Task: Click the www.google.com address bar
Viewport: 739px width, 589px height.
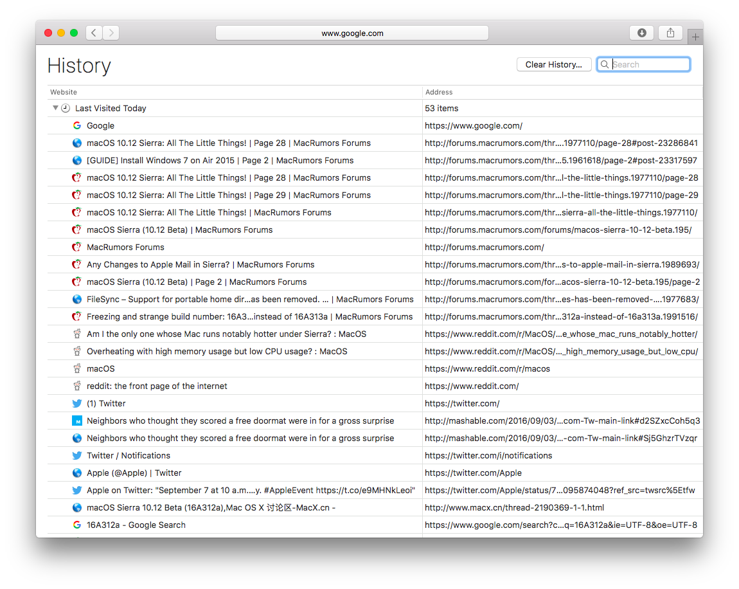Action: coord(352,33)
